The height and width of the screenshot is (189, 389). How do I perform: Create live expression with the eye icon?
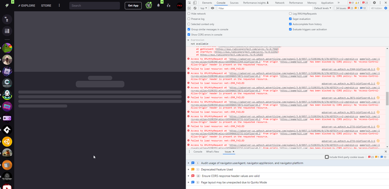click(212, 8)
